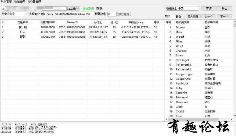
Task: Select the Wood item row
Action: pos(199,37)
